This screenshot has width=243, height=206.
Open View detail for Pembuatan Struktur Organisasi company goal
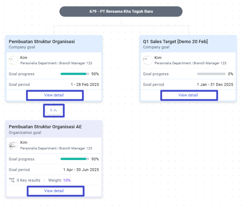point(54,95)
